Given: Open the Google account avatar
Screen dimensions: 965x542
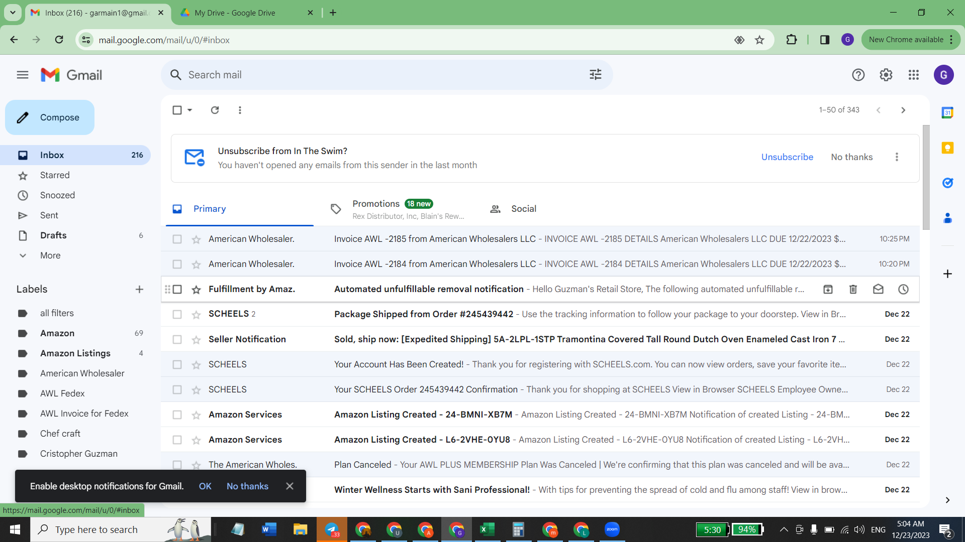Looking at the screenshot, I should pyautogui.click(x=944, y=75).
